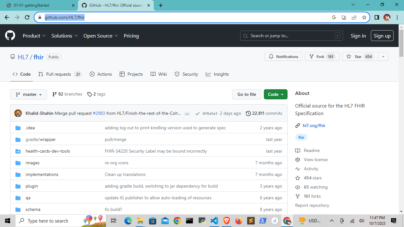Image resolution: width=404 pixels, height=227 pixels.
Task: Click the HL7 organization link
Action: (23, 57)
